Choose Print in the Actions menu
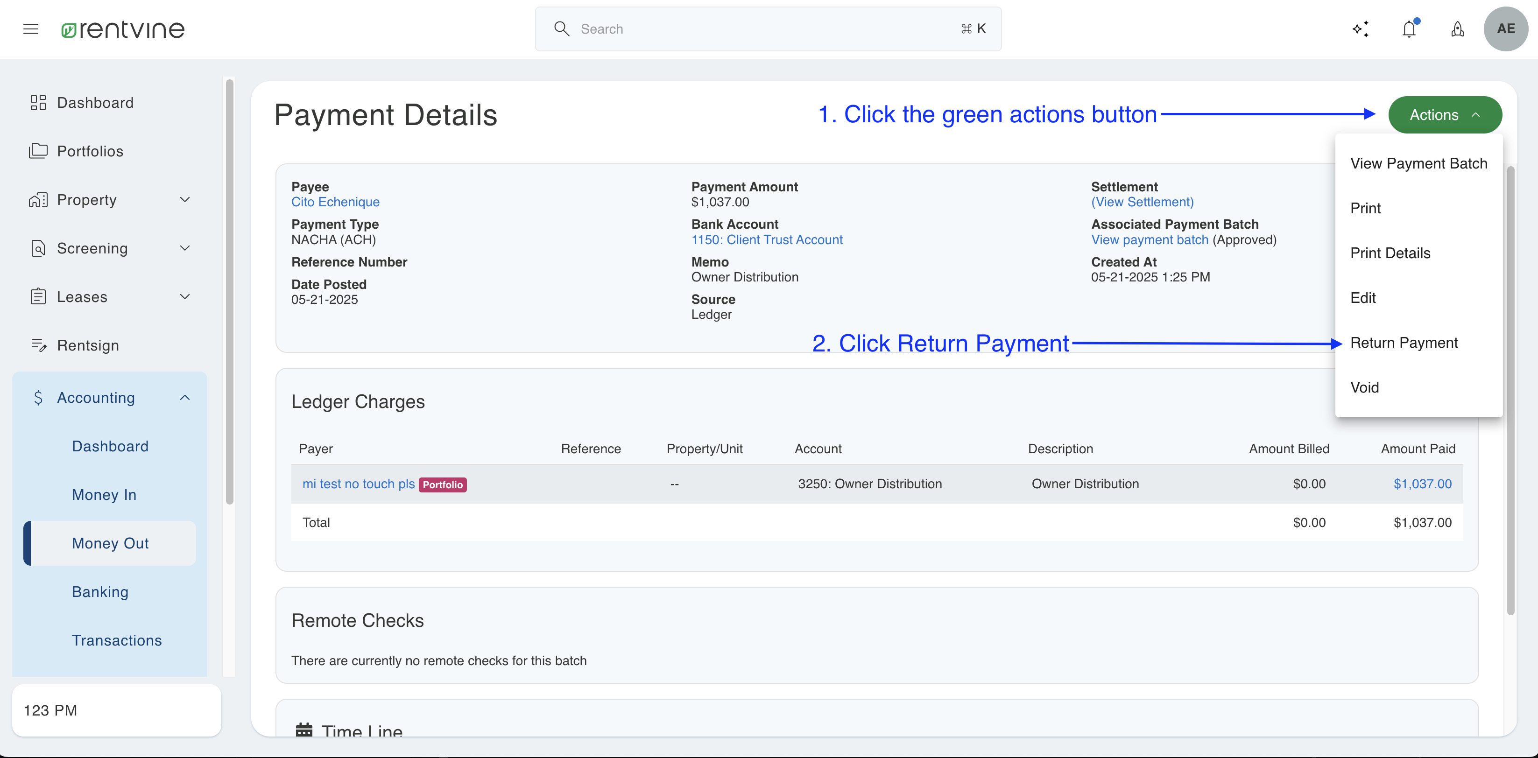1538x758 pixels. [1418, 208]
